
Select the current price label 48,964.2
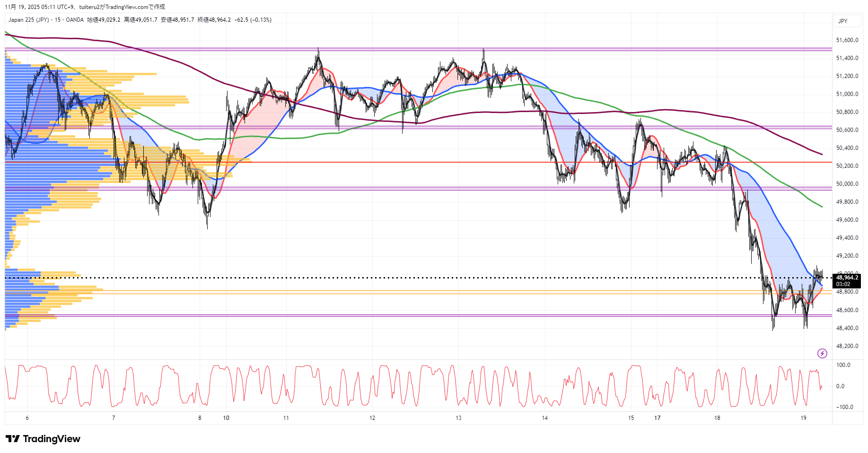[x=847, y=278]
